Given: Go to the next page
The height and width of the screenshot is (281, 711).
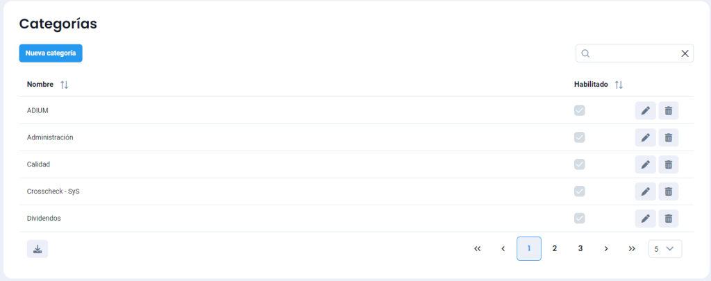Looking at the screenshot, I should click(605, 248).
